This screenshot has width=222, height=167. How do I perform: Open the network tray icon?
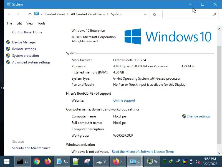coord(178,161)
